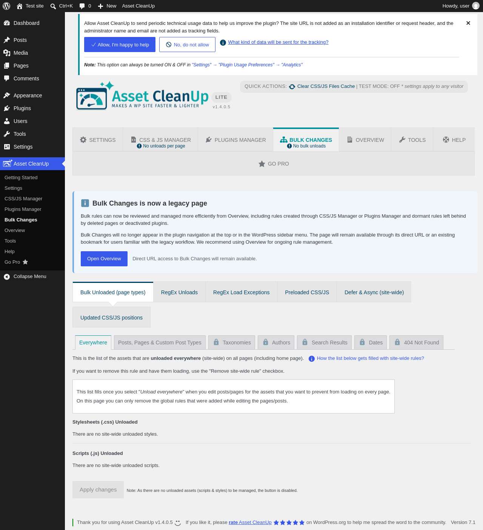Open the PLUGINS MANAGER tab

(x=235, y=140)
